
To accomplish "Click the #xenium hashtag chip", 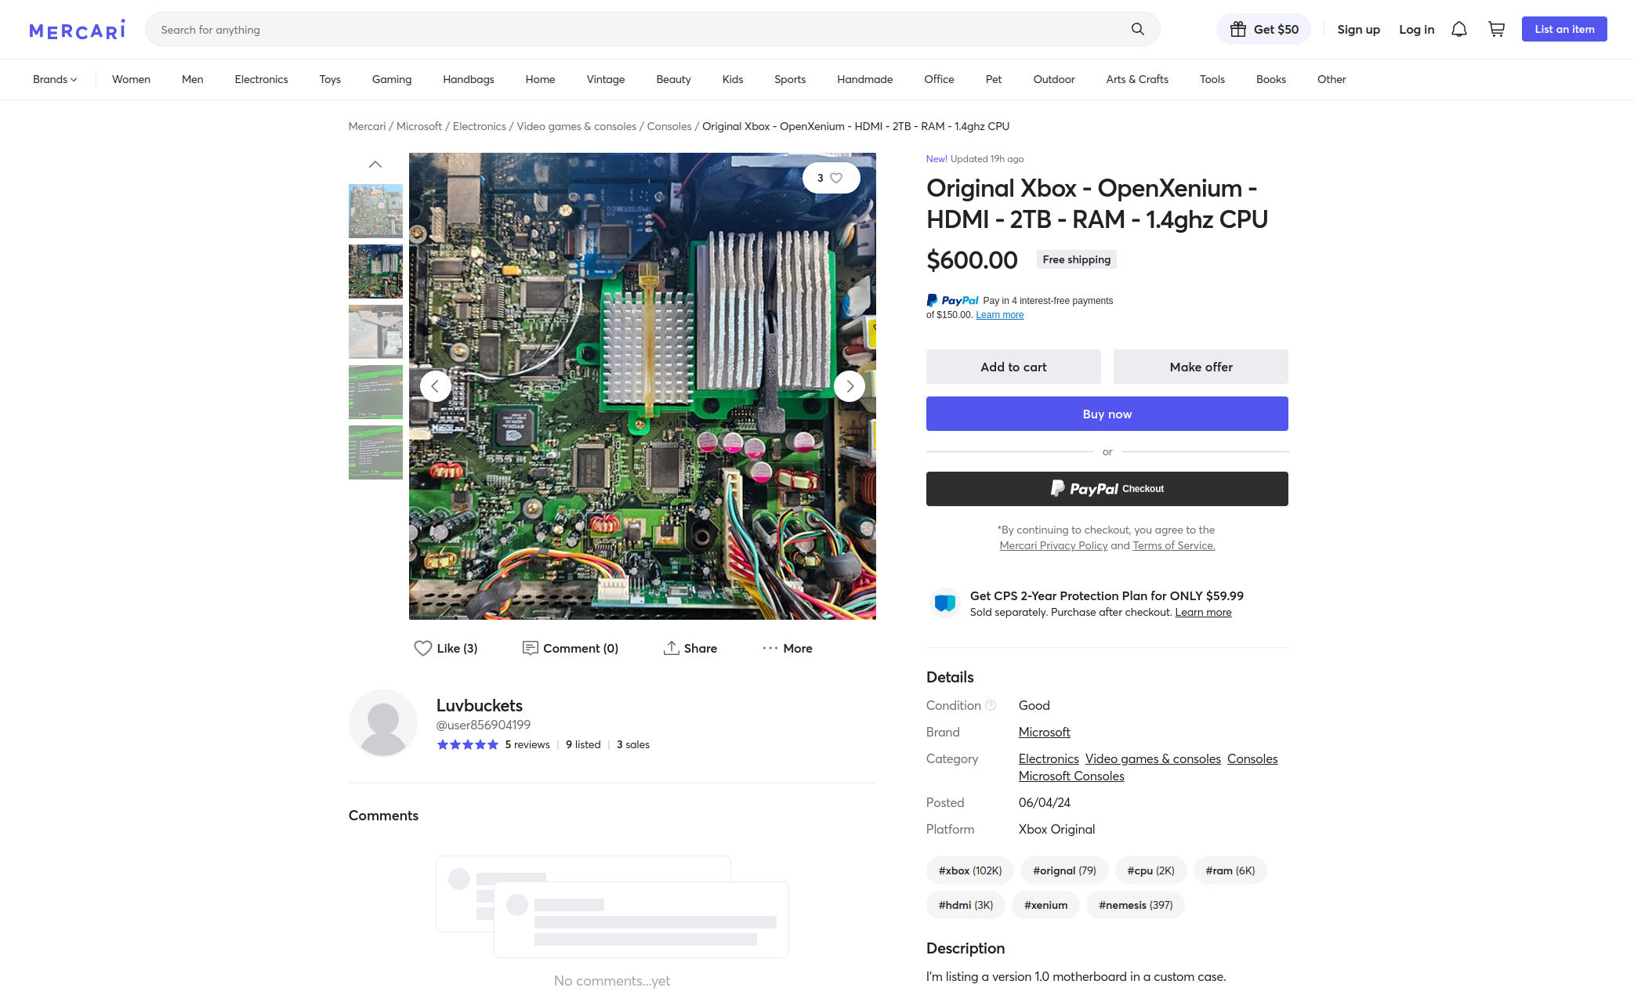I will tap(1045, 905).
